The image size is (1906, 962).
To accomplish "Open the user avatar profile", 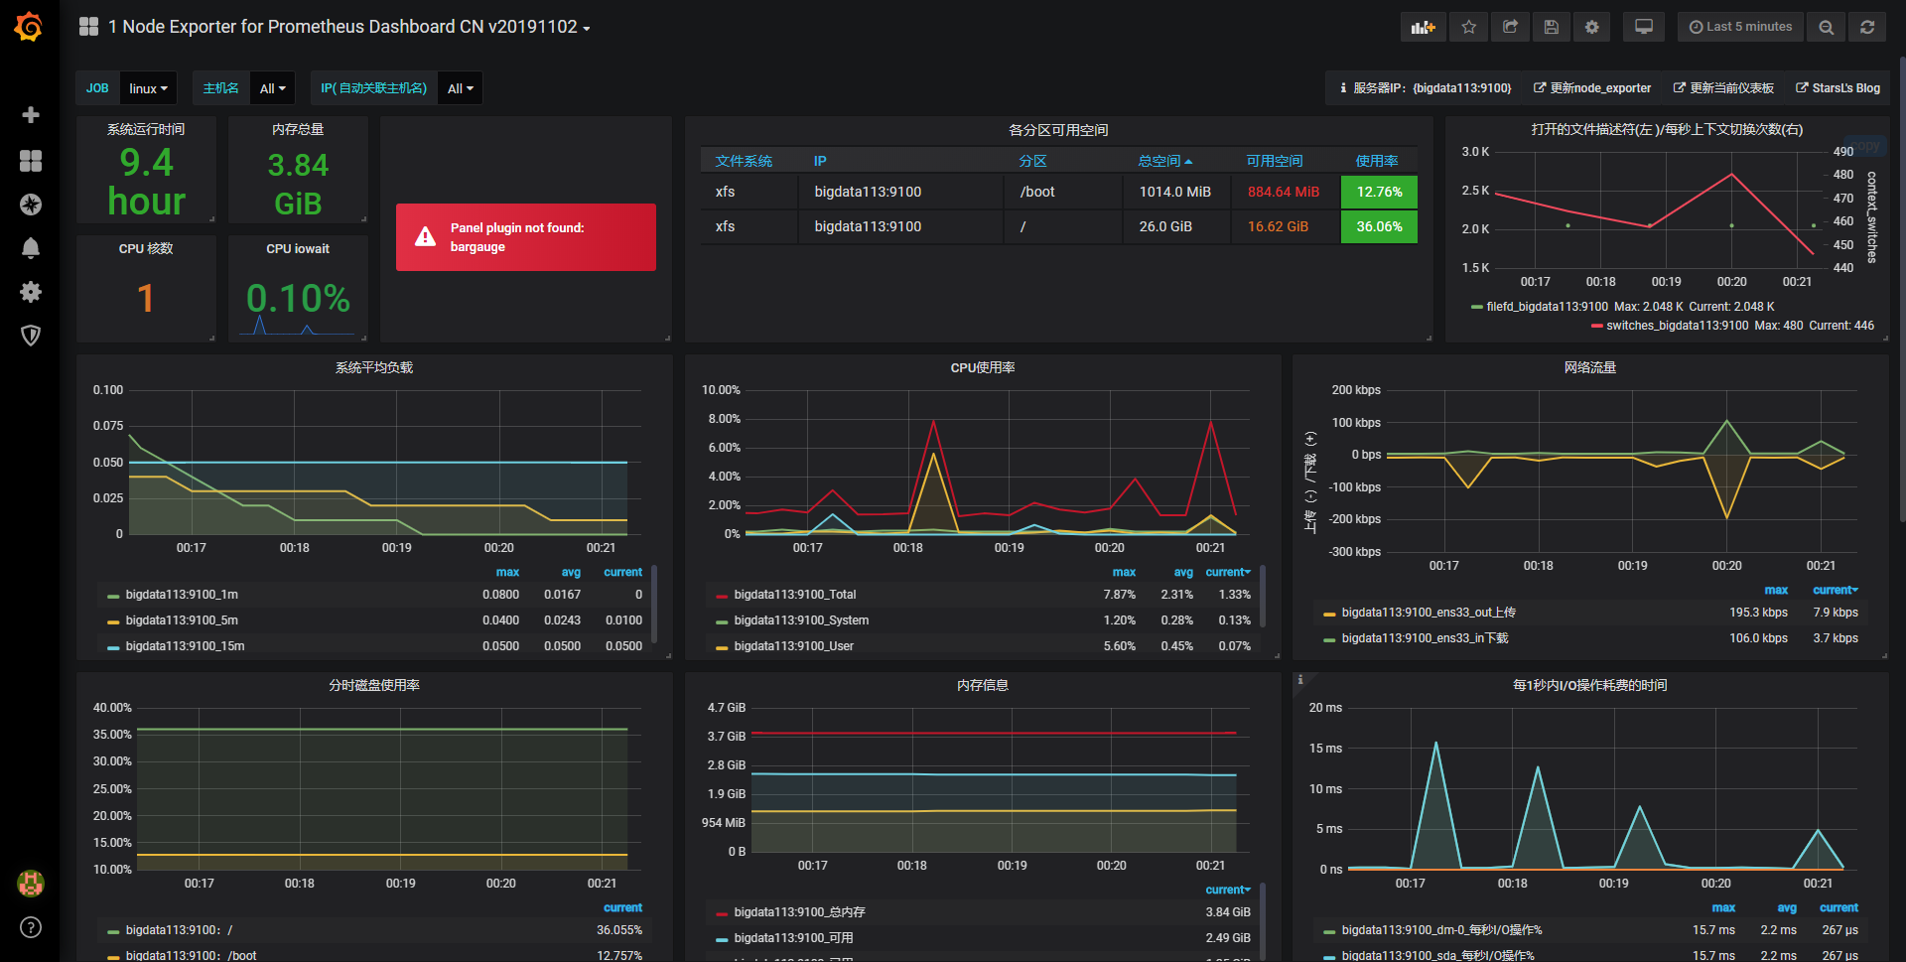I will pyautogui.click(x=31, y=883).
